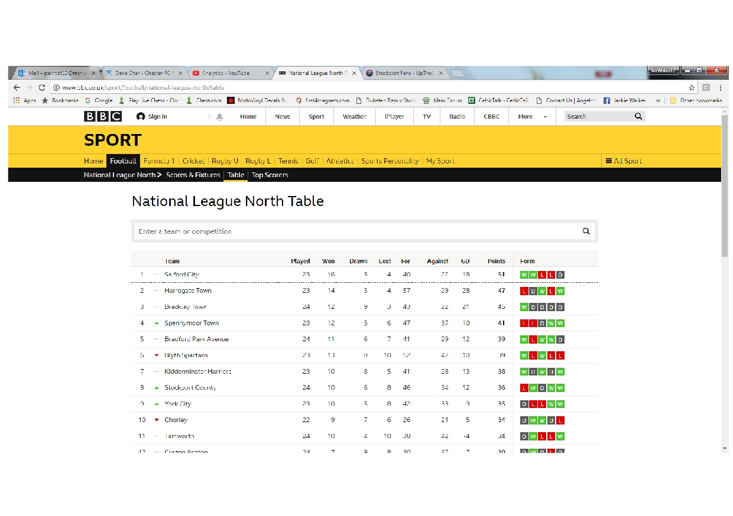Click the team search magnifier icon
733x516 pixels.
(x=586, y=231)
